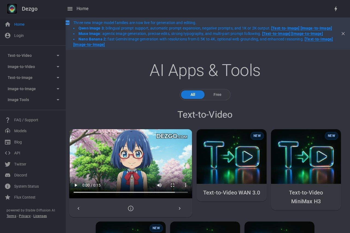The width and height of the screenshot is (350, 233).
Task: Open video more options menu
Action: [186, 185]
